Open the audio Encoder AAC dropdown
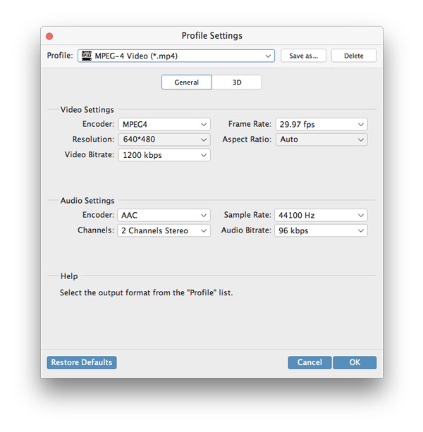 164,215
